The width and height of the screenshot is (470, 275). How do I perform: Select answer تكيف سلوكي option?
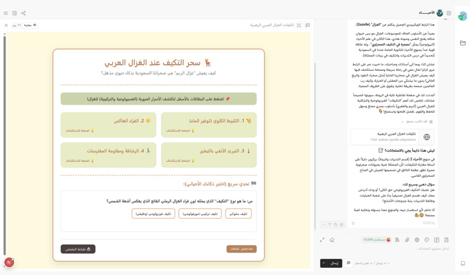[x=238, y=214]
